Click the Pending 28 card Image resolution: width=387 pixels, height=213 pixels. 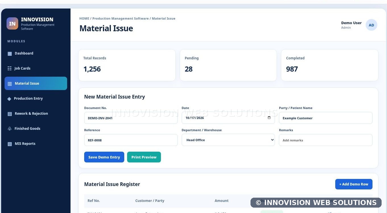point(228,65)
